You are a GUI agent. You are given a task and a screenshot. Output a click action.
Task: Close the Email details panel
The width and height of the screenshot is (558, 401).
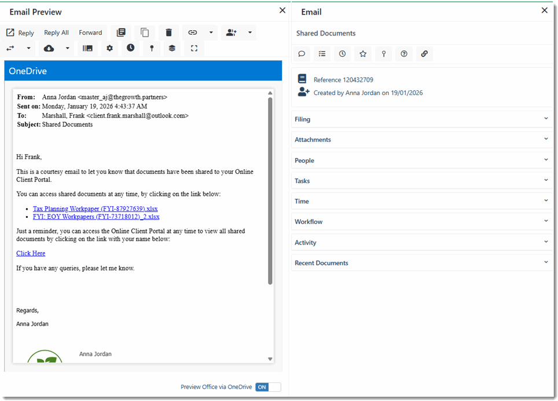pos(545,10)
